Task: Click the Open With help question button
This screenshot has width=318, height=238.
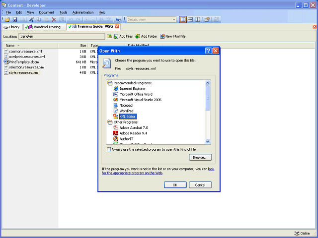Action: point(208,51)
